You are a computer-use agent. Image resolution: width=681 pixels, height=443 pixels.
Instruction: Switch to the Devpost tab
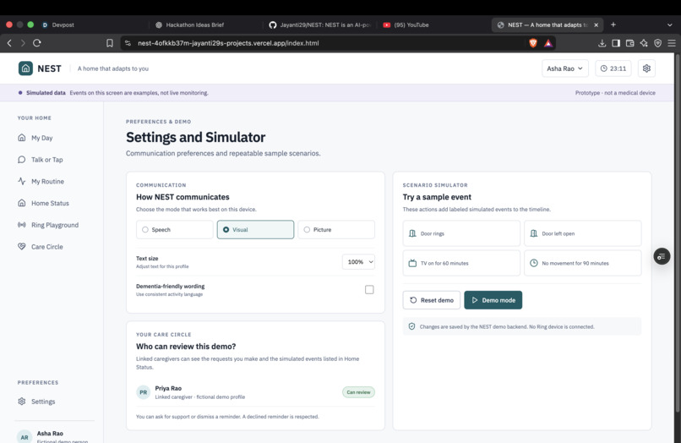(x=63, y=25)
